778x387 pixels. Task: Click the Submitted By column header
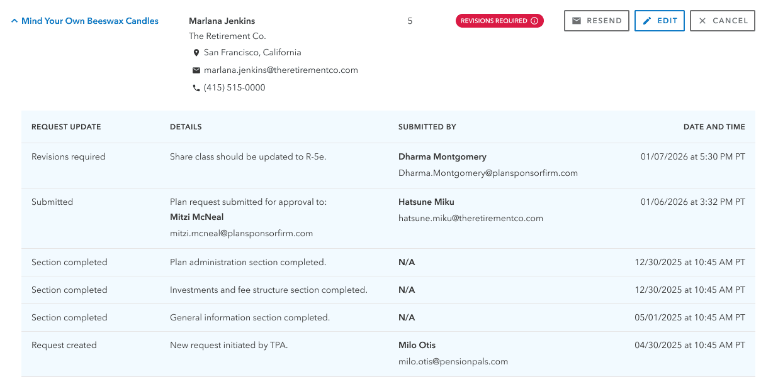[x=427, y=127]
